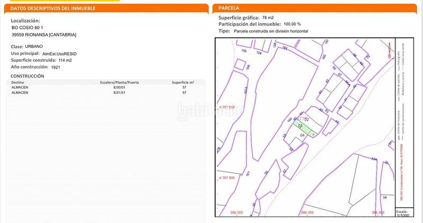423x223 pixels.
Task: Click parcel 02 above the green parcel
Action: click(307, 120)
